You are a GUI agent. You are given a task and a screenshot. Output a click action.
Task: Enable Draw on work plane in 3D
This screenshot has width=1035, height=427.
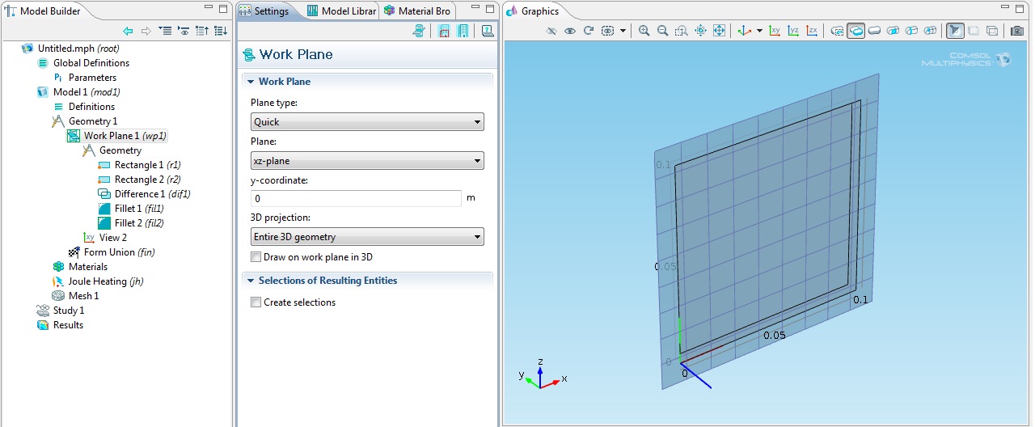pos(256,257)
